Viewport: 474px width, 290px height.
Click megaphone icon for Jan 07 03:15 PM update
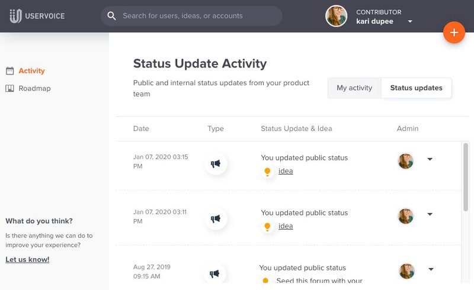[216, 164]
